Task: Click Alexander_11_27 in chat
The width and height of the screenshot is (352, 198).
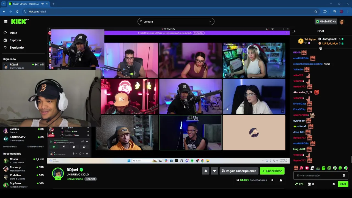Action: pyautogui.click(x=303, y=92)
